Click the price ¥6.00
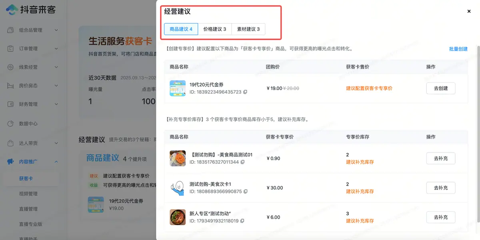The width and height of the screenshot is (480, 240). coord(273,217)
